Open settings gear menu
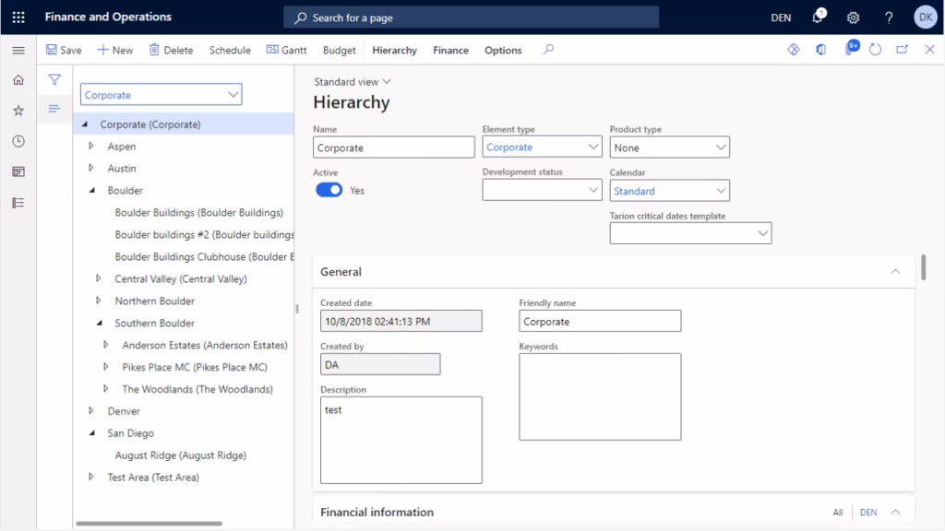The width and height of the screenshot is (945, 531). (853, 18)
